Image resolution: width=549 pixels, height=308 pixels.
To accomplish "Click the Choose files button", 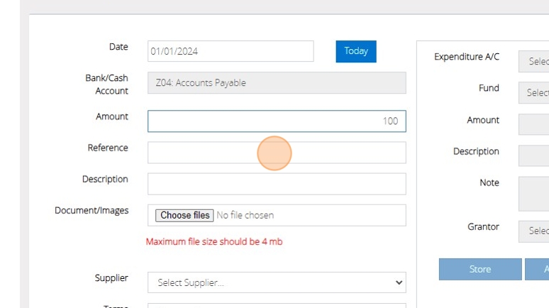I will (x=184, y=215).
